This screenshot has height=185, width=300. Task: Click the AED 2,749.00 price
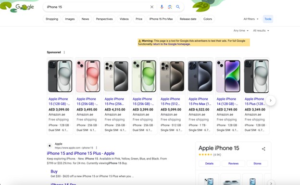click(x=227, y=110)
